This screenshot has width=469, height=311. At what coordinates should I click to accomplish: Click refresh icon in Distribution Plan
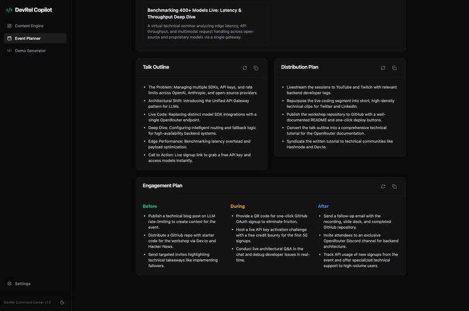click(x=383, y=68)
